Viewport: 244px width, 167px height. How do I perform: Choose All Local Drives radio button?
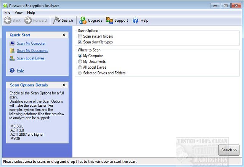point(80,67)
